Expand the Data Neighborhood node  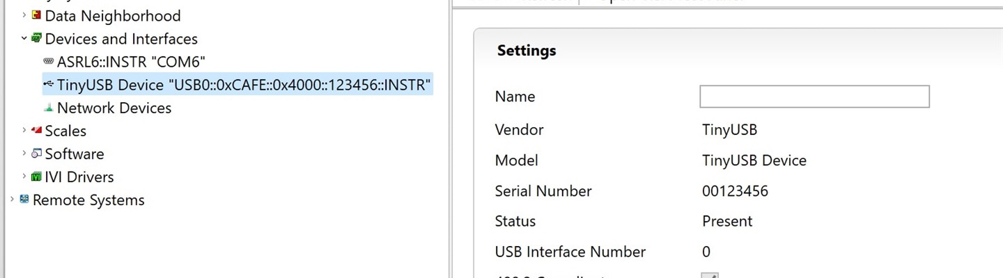[24, 15]
